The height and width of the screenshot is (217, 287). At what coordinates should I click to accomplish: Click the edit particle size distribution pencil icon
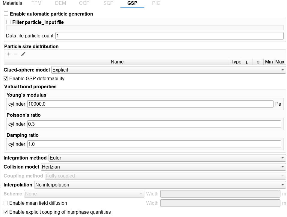click(23, 54)
